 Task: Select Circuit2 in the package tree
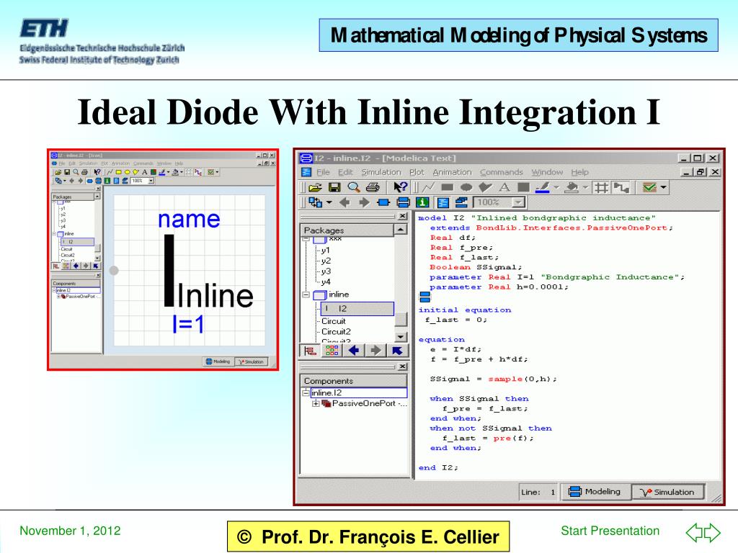point(336,331)
